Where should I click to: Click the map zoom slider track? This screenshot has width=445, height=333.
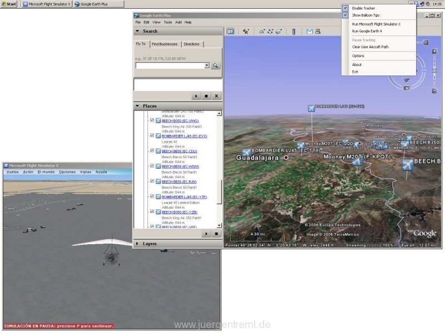(434, 71)
